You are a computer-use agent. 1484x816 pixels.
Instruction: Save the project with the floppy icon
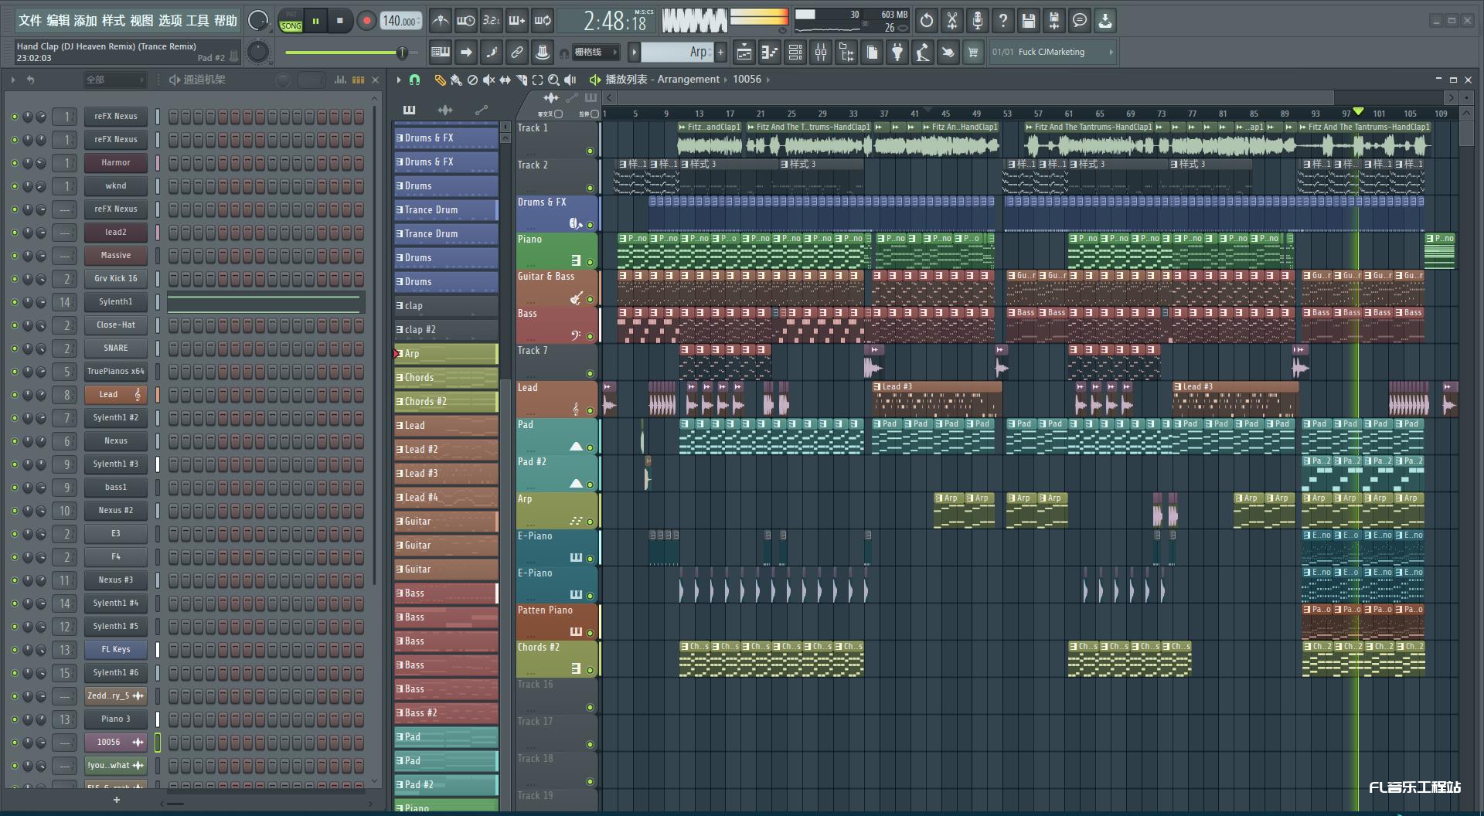coord(1029,21)
